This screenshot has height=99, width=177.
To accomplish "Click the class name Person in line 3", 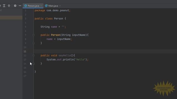I will click(58, 19).
